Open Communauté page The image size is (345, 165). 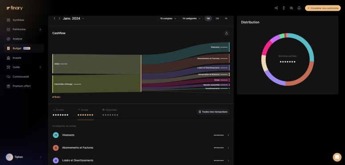tap(20, 76)
